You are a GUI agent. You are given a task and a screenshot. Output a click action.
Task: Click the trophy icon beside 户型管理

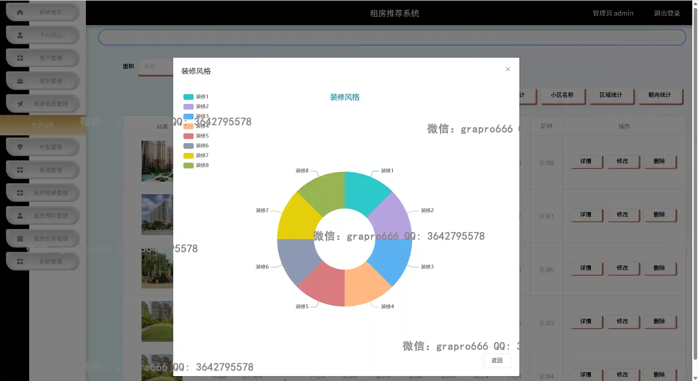(20, 147)
